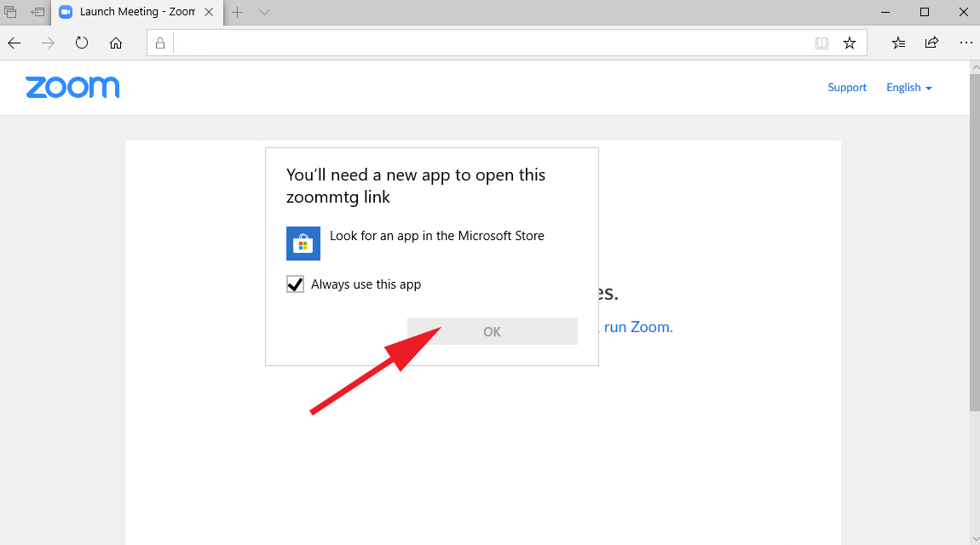Click the run Zoom link
The width and height of the screenshot is (980, 545).
(638, 327)
